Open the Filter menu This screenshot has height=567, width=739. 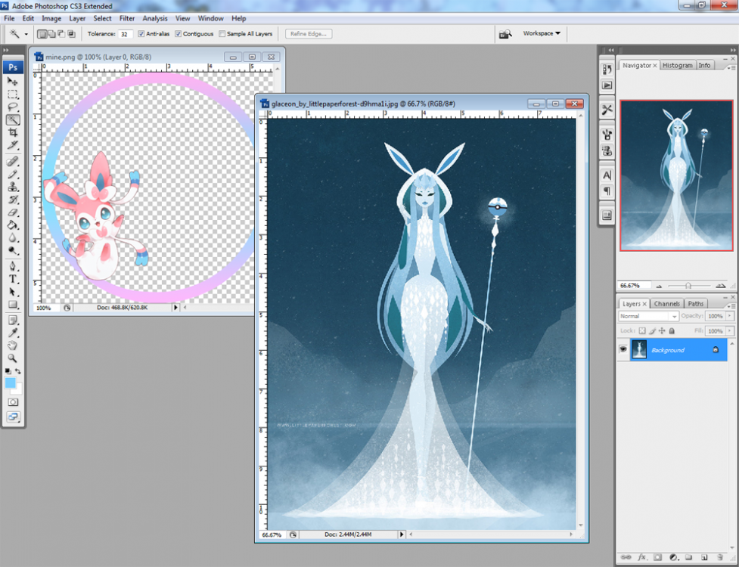coord(127,18)
